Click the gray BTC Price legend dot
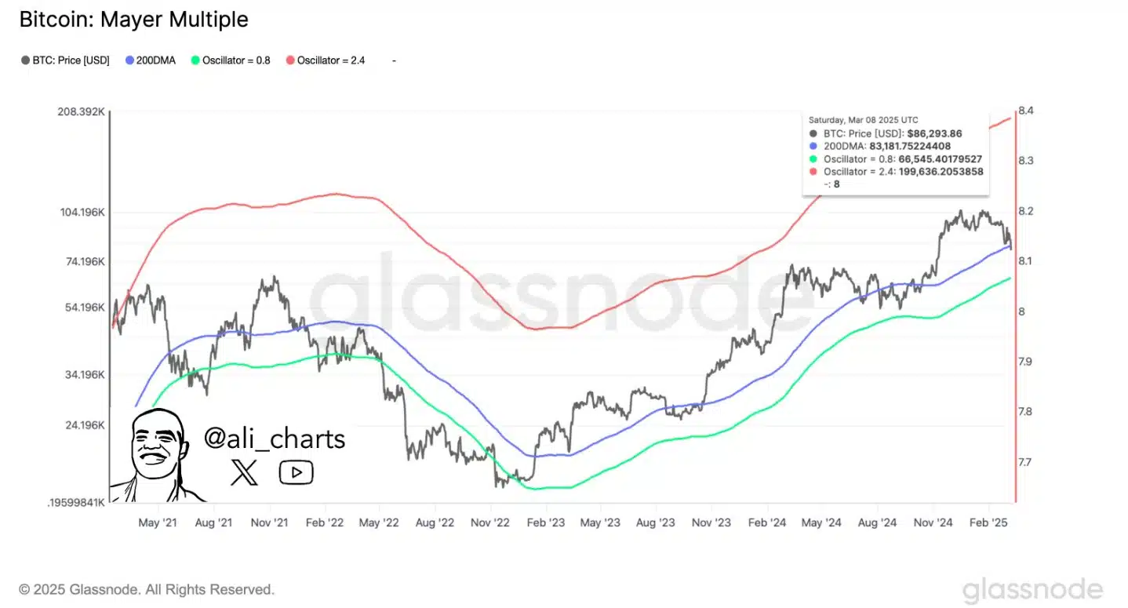 25,60
